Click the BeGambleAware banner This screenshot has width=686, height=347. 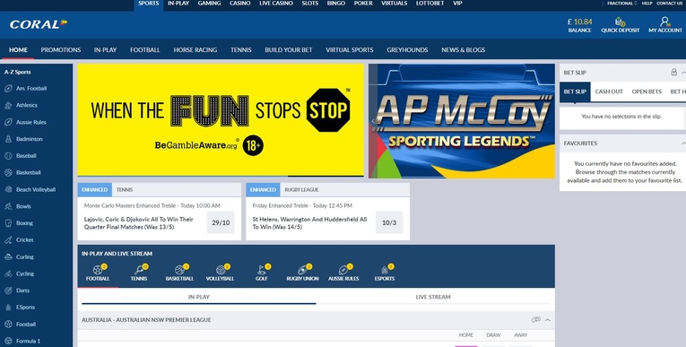click(x=221, y=120)
